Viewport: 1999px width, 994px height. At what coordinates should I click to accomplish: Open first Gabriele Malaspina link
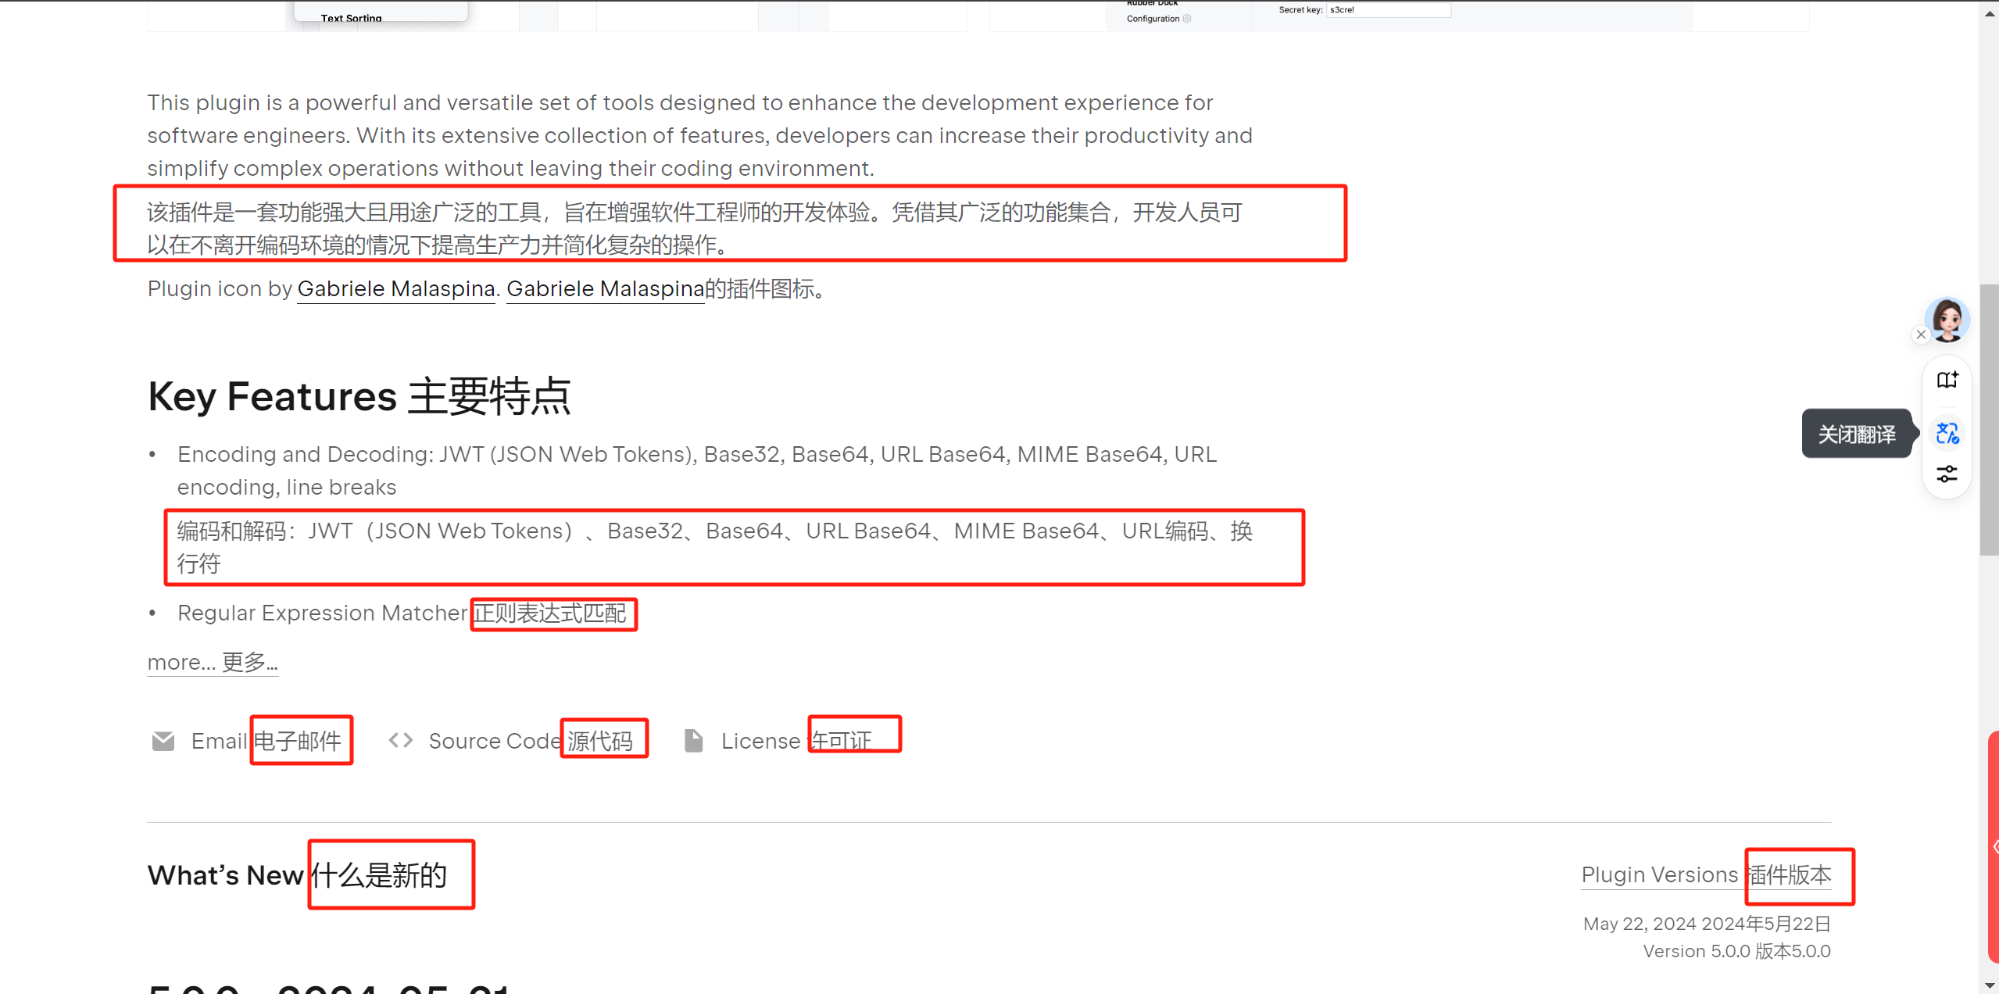pos(395,288)
